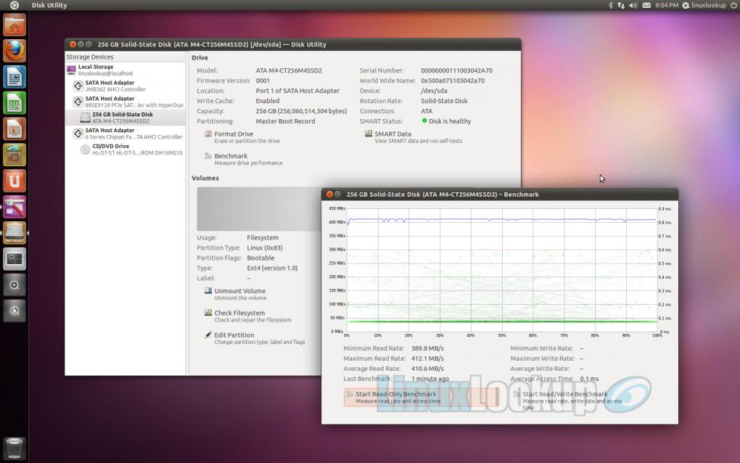Viewport: 740px width, 463px height.
Task: Open Ubuntu Software Center launcher icon
Action: click(15, 155)
